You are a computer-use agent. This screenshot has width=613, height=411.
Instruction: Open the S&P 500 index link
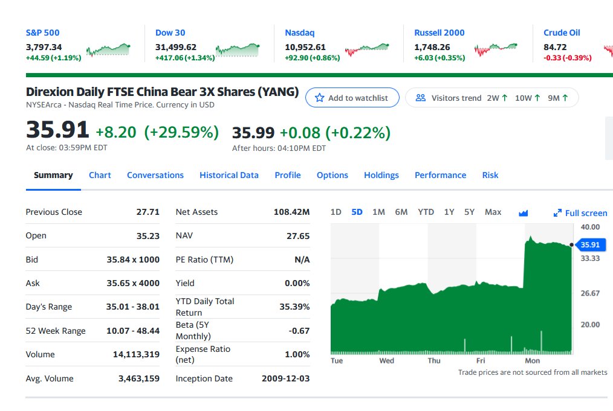42,33
